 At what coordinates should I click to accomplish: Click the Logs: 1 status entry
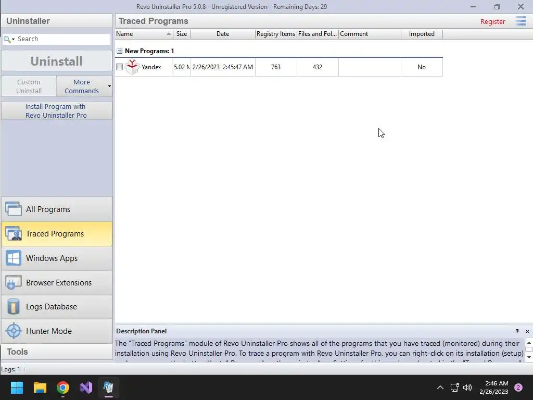pyautogui.click(x=11, y=369)
